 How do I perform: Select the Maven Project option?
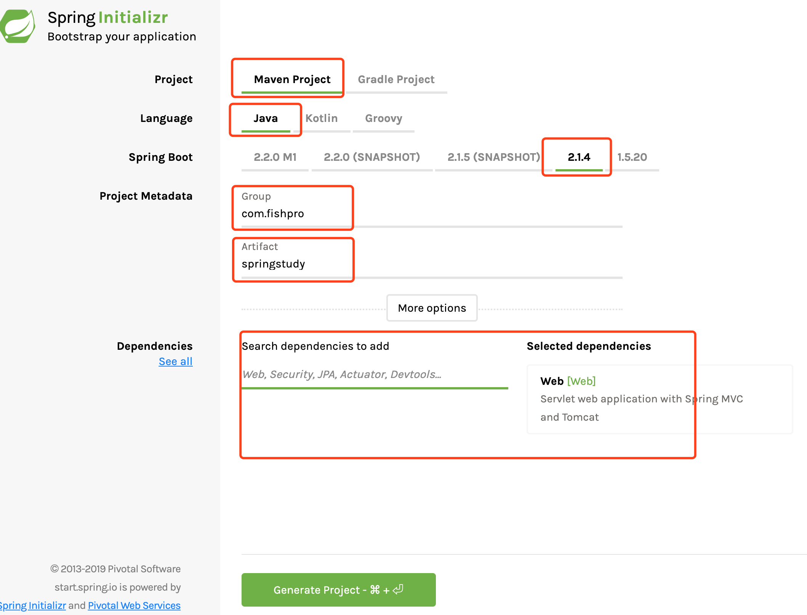(292, 79)
